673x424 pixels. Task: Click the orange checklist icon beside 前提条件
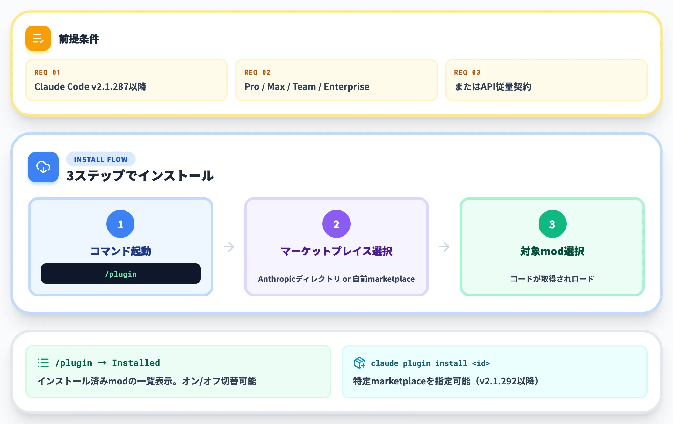(38, 38)
